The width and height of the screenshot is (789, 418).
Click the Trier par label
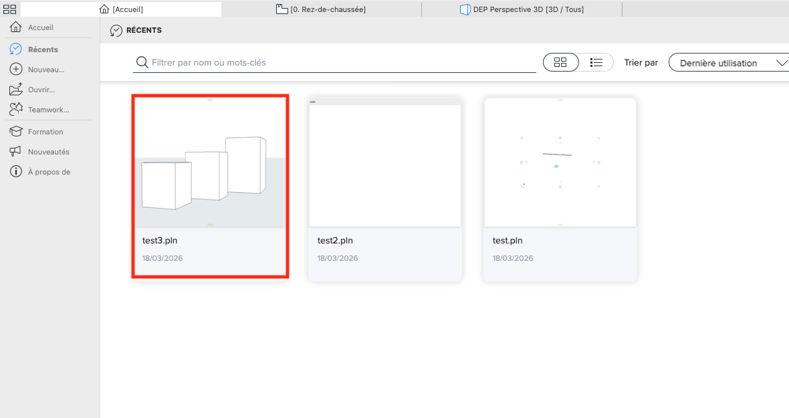click(641, 62)
